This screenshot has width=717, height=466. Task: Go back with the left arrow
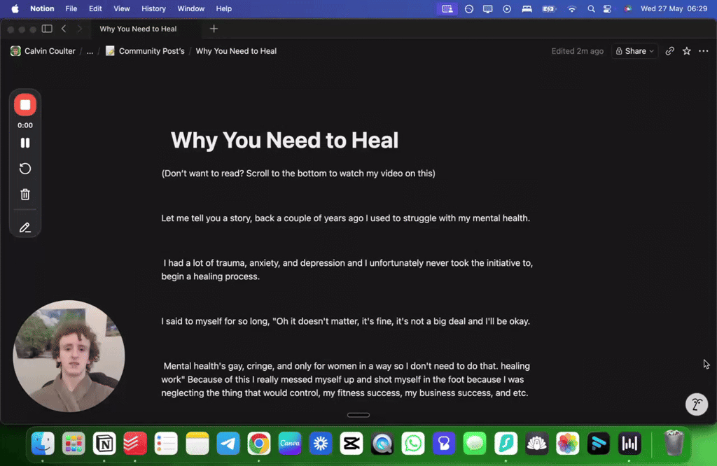pyautogui.click(x=64, y=29)
